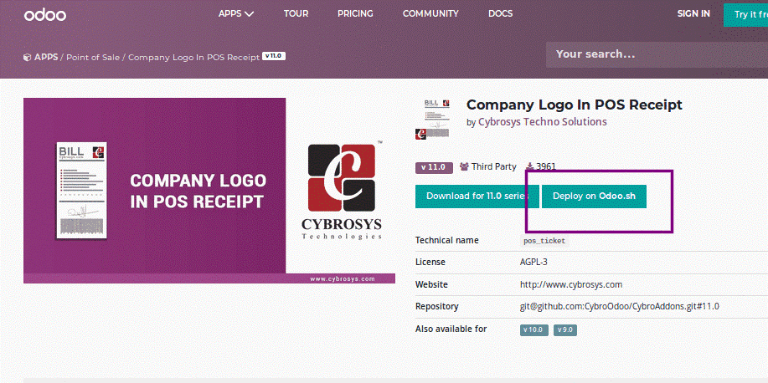Select the GitHub repository address text
Viewport: 768px width, 383px height.
click(620, 307)
